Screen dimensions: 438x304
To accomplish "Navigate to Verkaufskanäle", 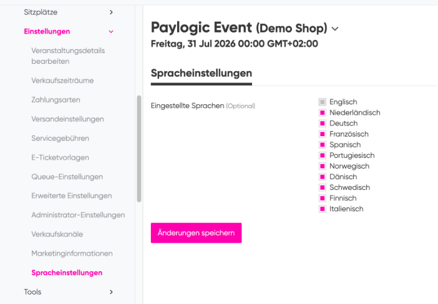I will [x=57, y=234].
